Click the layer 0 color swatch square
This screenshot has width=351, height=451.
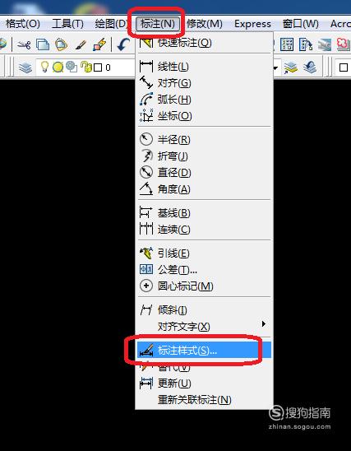[98, 67]
